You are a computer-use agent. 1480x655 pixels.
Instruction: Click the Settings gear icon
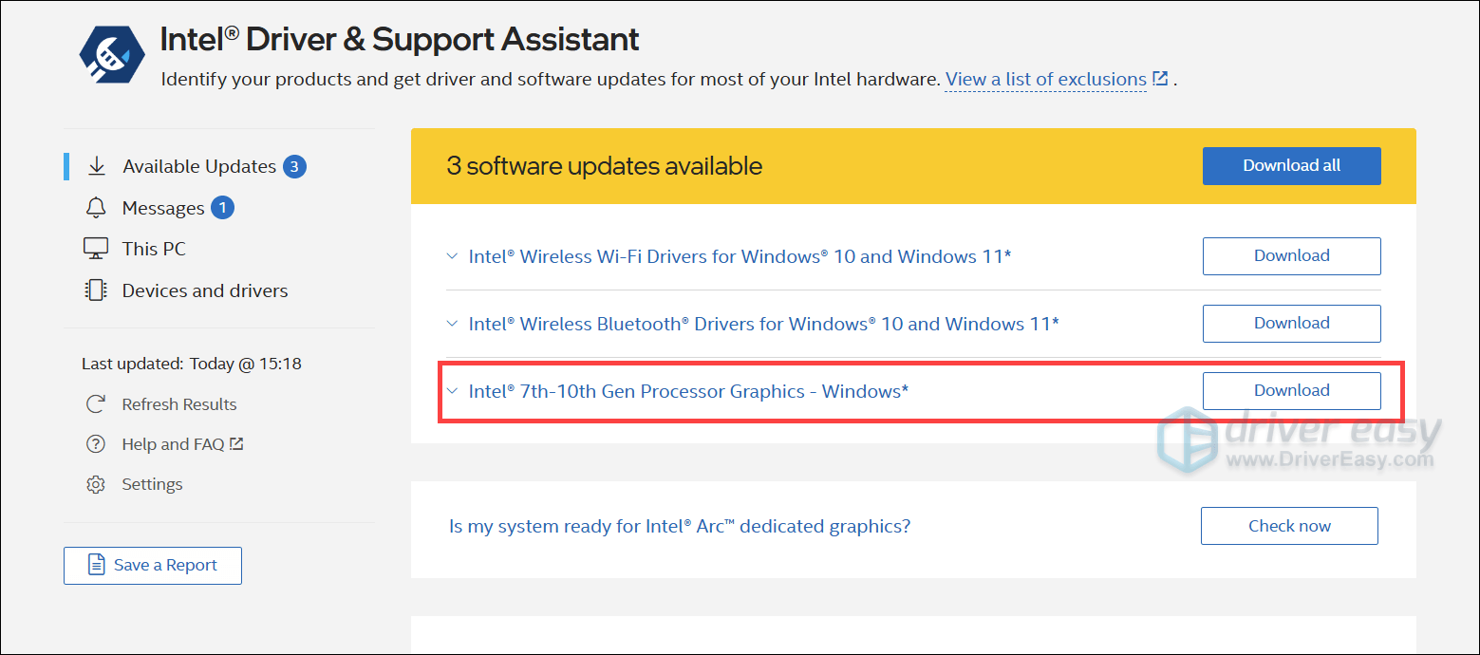click(x=96, y=484)
